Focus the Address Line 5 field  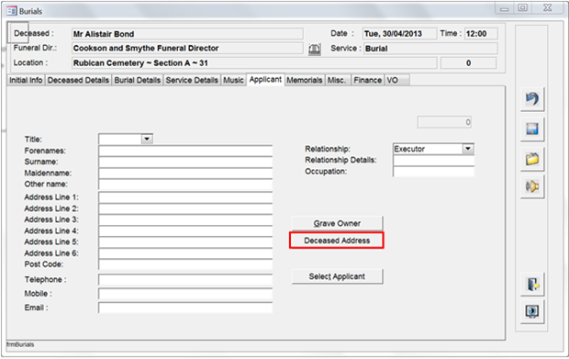(x=185, y=242)
